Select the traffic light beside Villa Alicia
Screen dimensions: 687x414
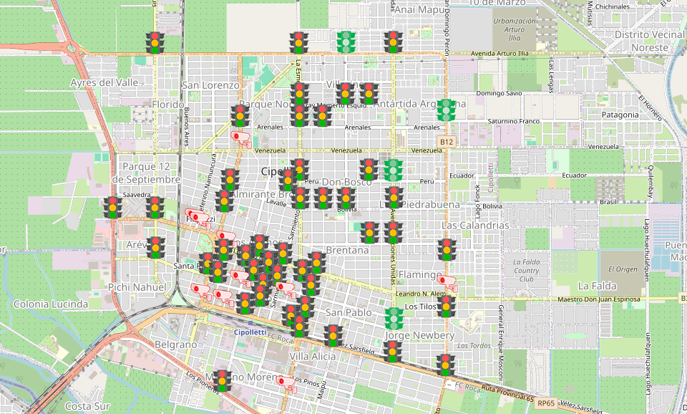tap(333, 335)
